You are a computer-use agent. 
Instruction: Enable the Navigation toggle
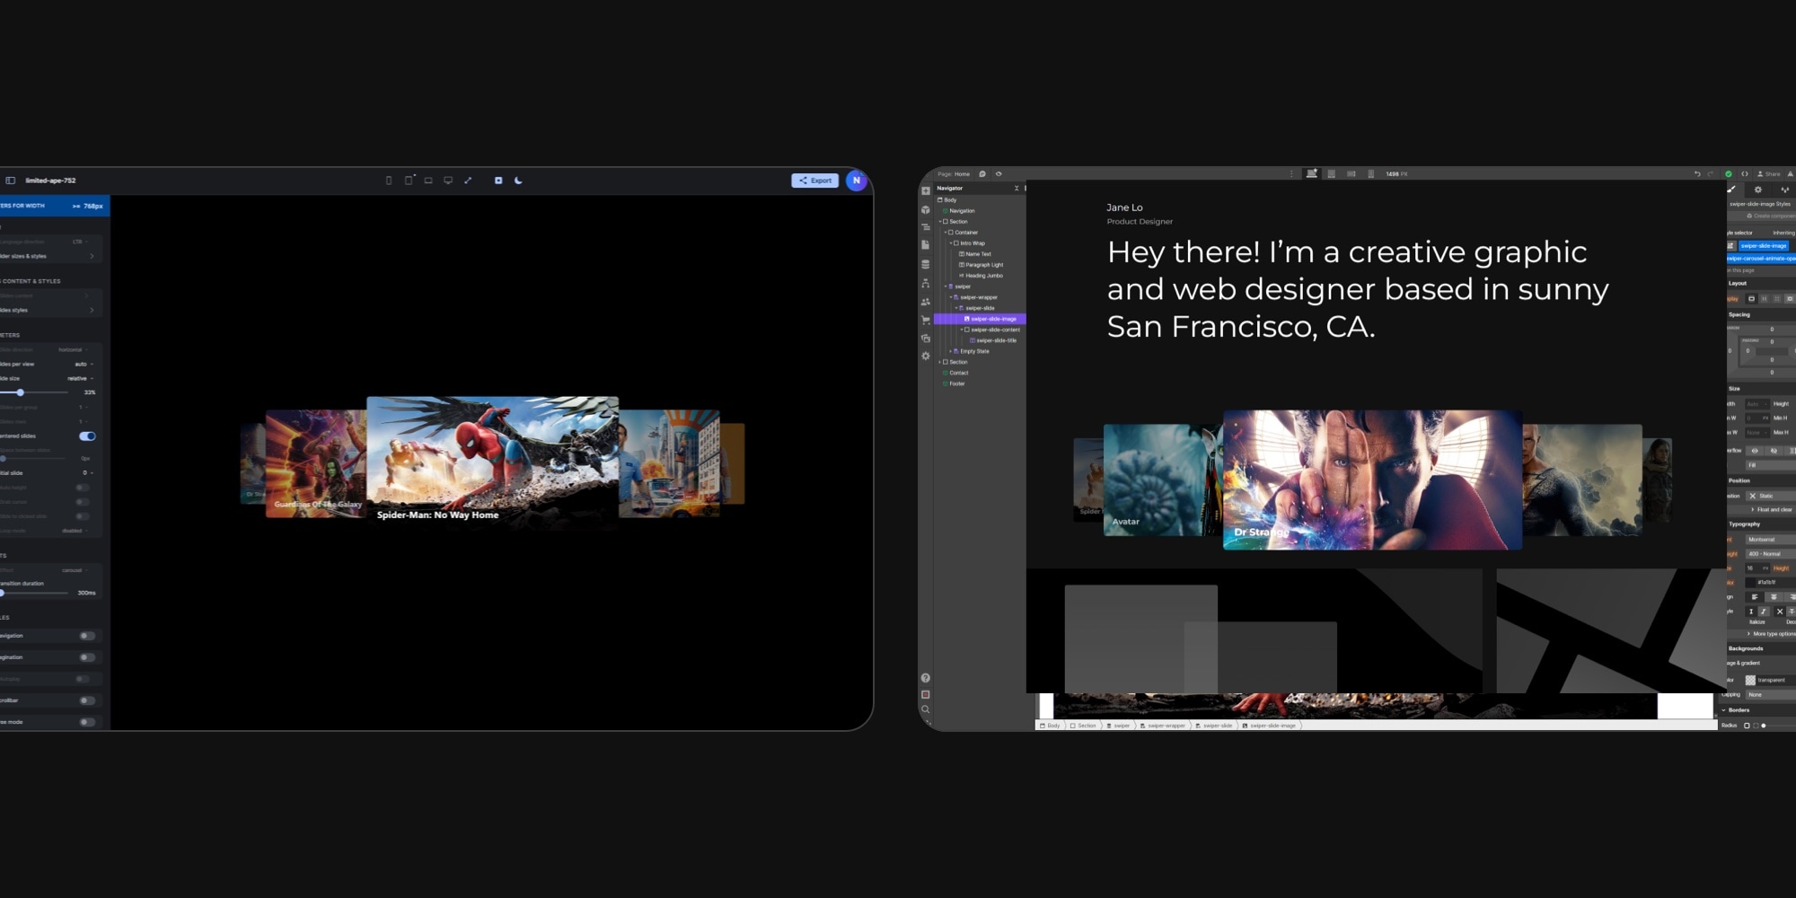85,635
